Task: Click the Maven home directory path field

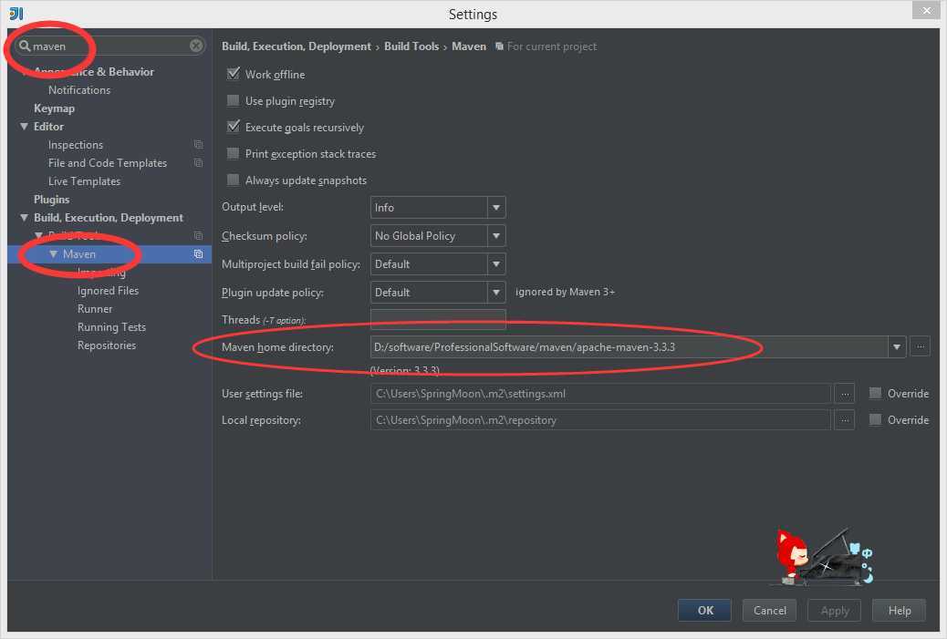Action: point(629,347)
